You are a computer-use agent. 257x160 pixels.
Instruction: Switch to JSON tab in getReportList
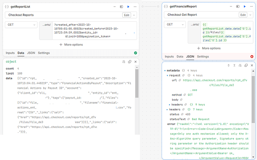[x=31, y=53]
